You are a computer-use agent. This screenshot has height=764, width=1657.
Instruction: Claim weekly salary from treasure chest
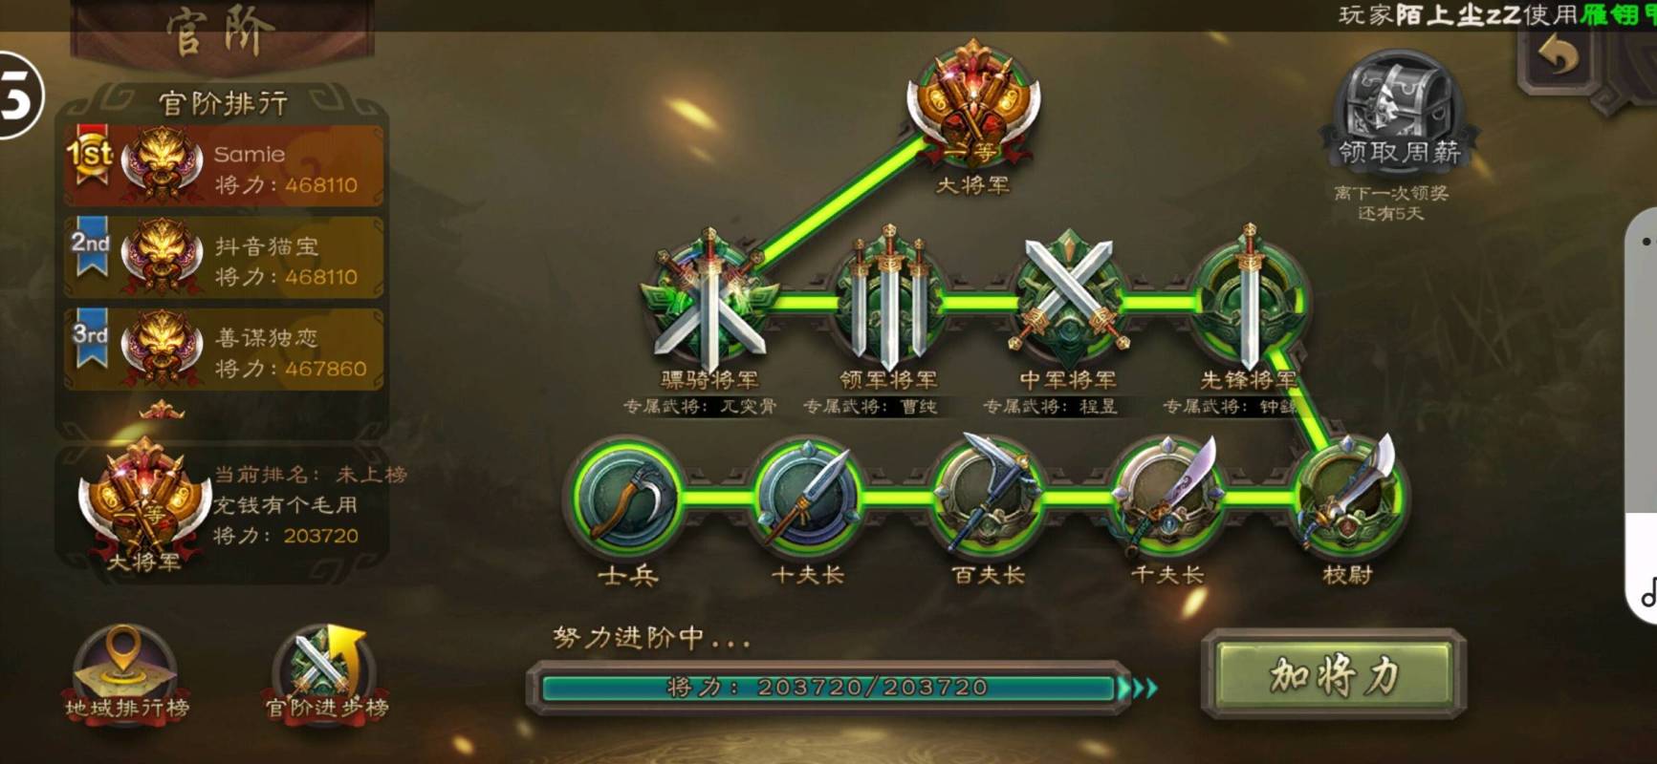pos(1399,110)
